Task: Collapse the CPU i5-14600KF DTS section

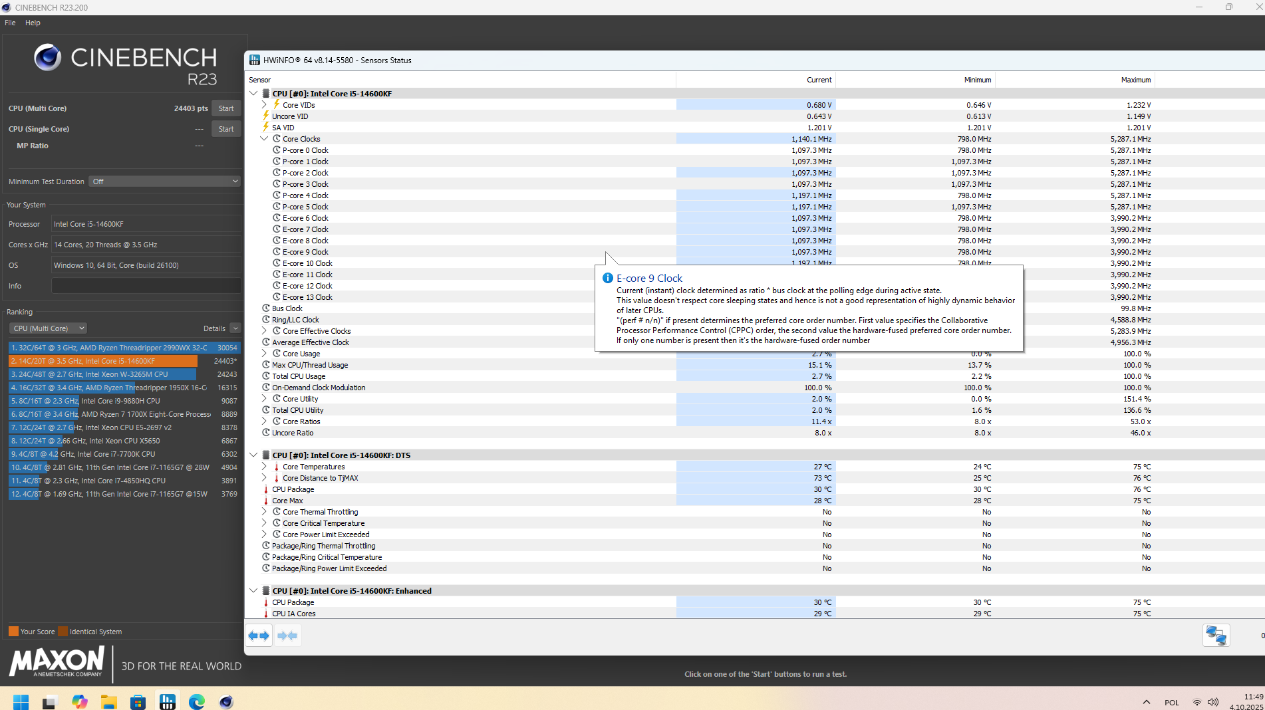Action: [x=253, y=455]
